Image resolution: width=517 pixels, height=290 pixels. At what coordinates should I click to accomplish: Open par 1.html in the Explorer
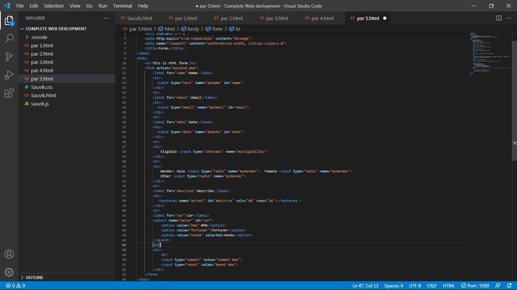pos(67,46)
